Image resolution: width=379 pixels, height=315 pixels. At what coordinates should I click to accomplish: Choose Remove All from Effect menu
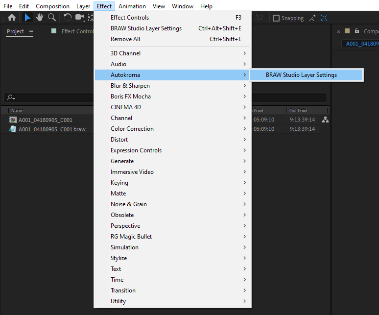[125, 39]
